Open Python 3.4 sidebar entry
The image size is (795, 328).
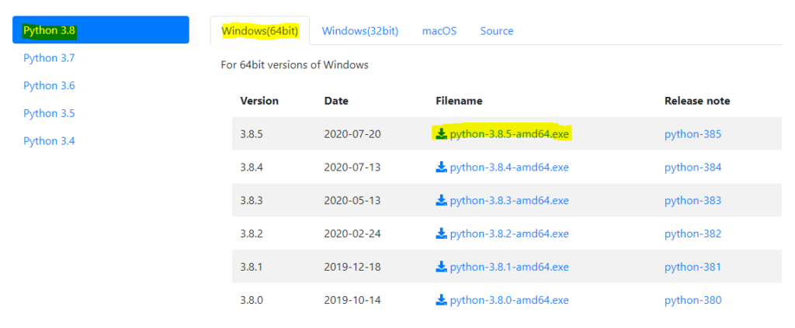tap(49, 140)
